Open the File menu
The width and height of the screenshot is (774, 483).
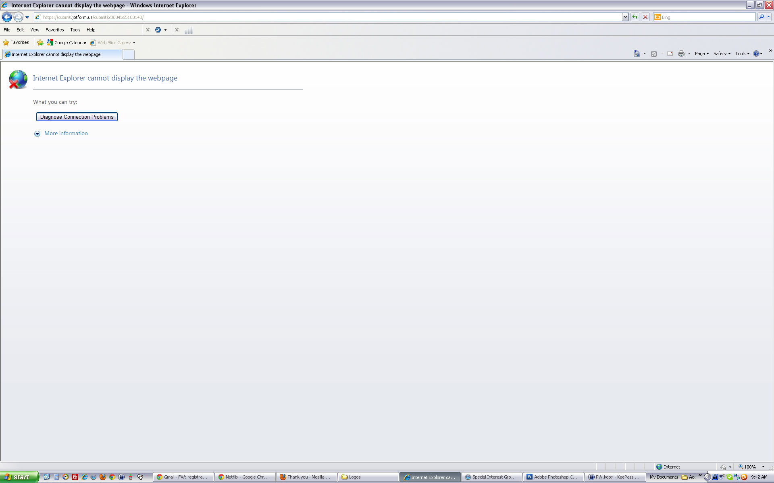point(7,30)
